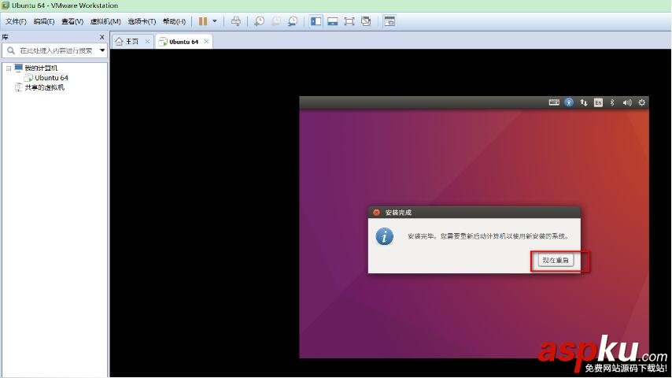The width and height of the screenshot is (672, 378).
Task: Take a snapshot with the clock icon
Action: point(260,21)
